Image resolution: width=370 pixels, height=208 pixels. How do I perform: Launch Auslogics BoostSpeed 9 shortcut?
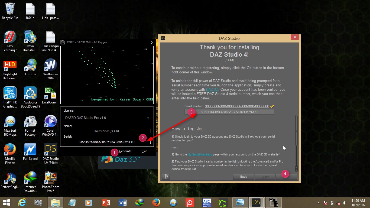[x=30, y=97]
